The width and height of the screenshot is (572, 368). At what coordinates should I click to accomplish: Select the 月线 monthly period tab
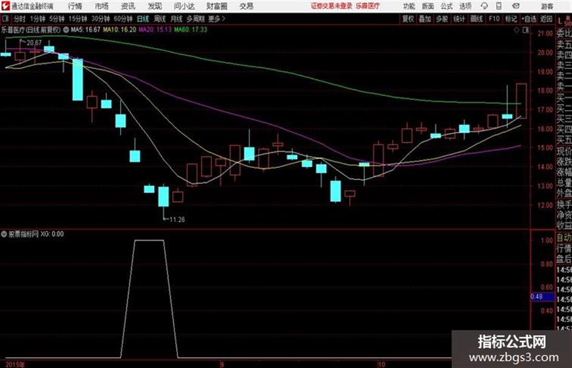tap(176, 19)
